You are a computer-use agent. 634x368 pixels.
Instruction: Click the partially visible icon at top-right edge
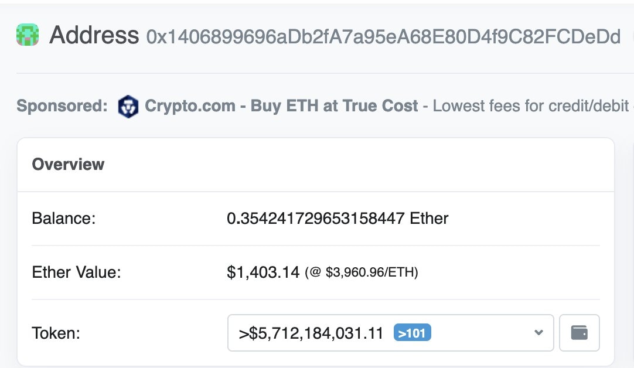tap(631, 37)
